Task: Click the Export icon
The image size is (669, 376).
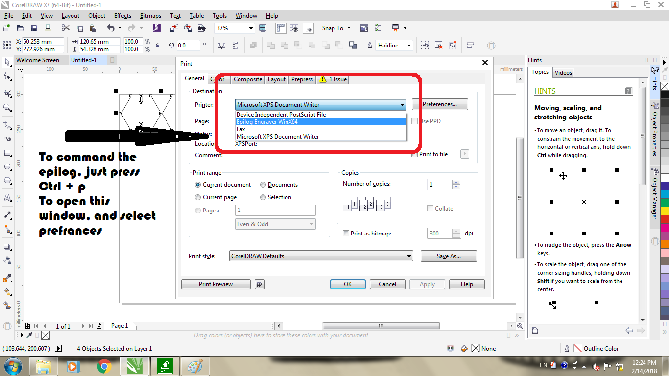Action: (188, 28)
